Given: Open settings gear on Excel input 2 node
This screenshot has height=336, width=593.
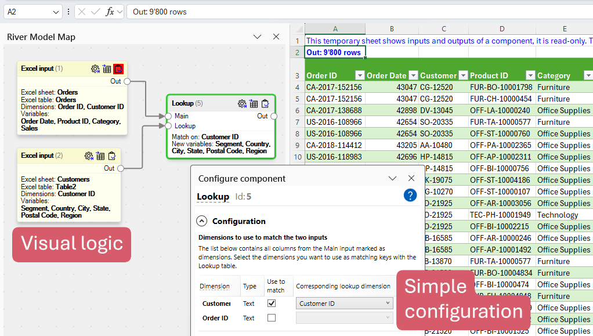Looking at the screenshot, I should coord(89,156).
